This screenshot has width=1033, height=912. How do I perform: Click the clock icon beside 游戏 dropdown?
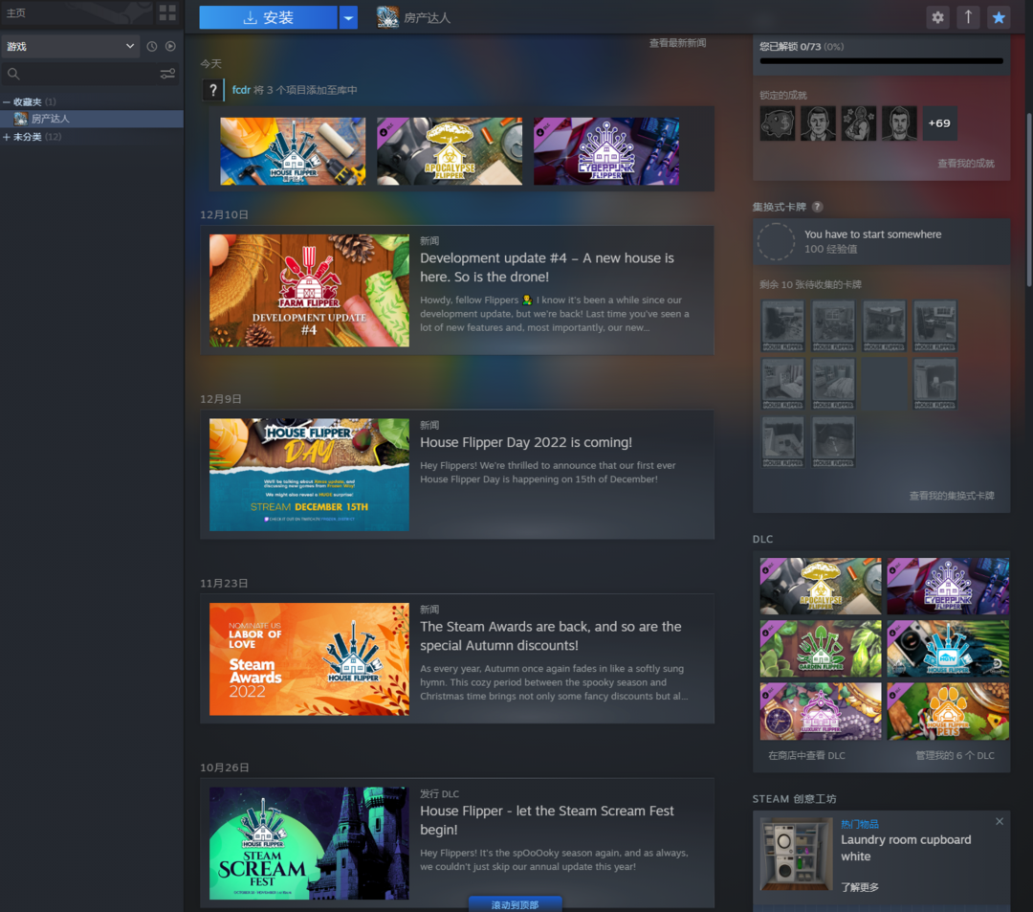click(152, 46)
